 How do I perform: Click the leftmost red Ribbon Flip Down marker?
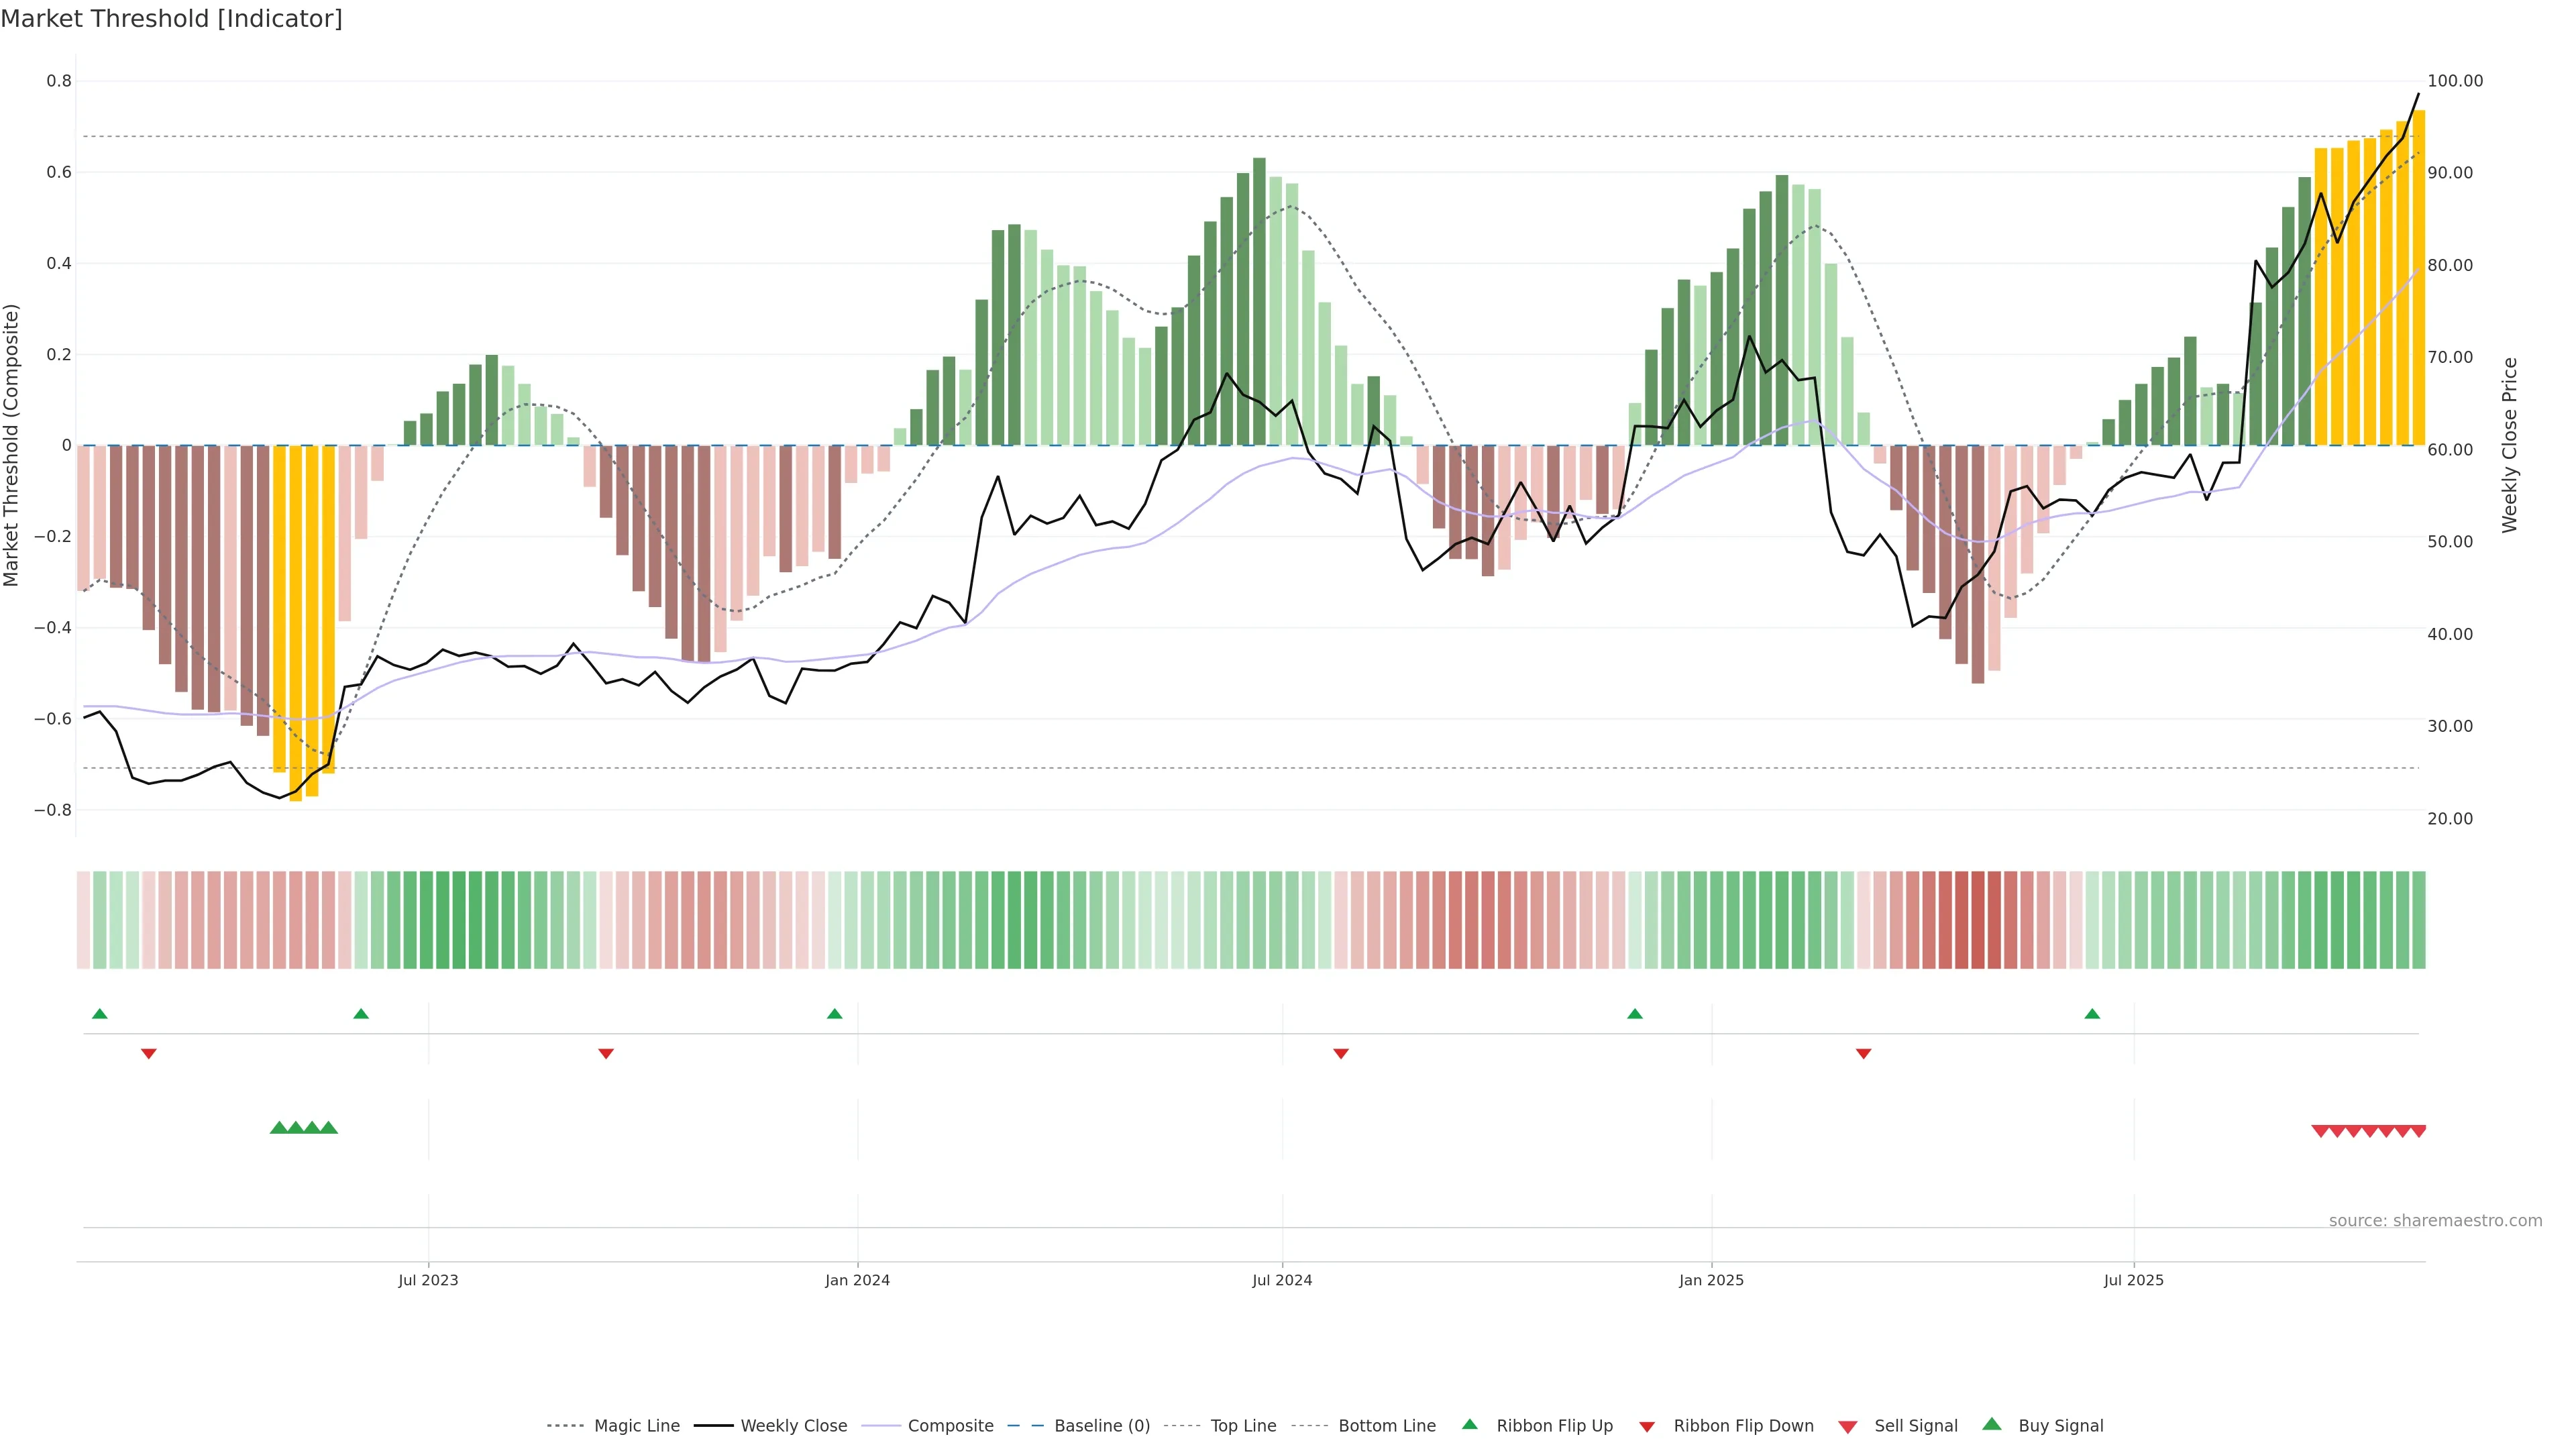(149, 1054)
